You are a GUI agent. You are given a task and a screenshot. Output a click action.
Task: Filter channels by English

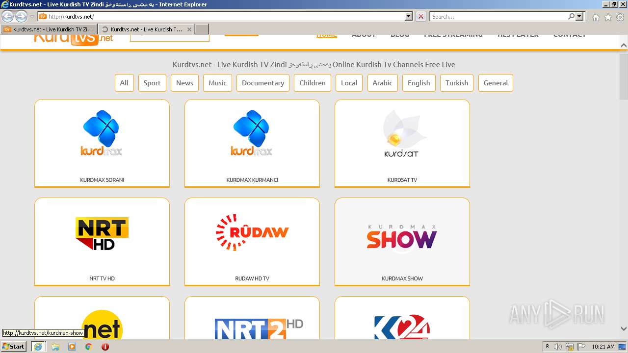click(x=419, y=83)
